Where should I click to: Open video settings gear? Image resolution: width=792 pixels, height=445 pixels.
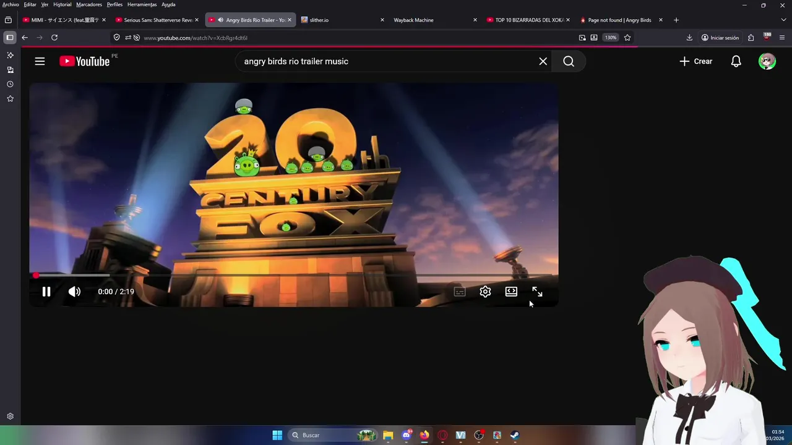point(485,292)
